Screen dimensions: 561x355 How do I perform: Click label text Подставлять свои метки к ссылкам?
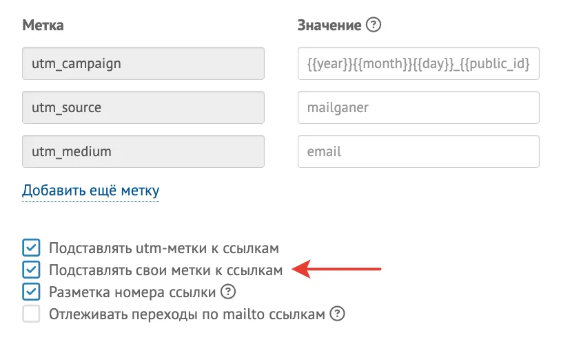pos(165,270)
